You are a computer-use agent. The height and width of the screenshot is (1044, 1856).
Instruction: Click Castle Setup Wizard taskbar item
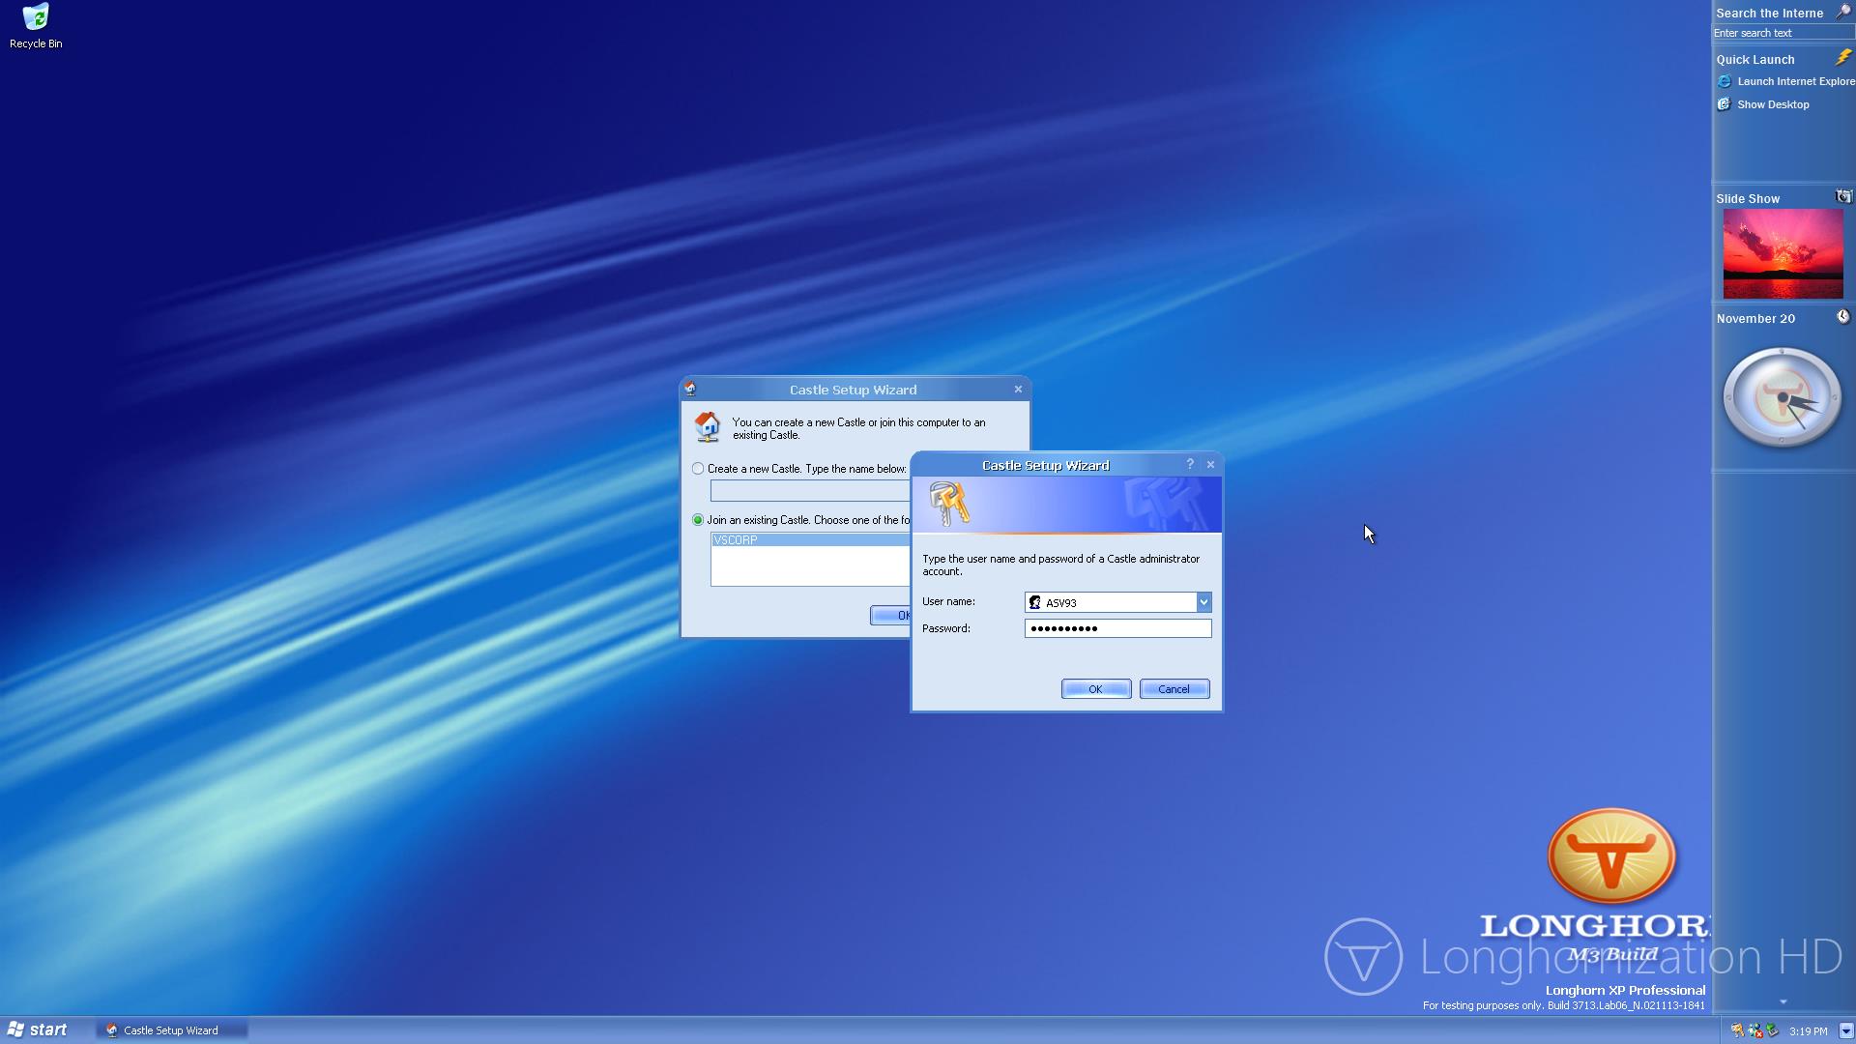click(x=170, y=1030)
